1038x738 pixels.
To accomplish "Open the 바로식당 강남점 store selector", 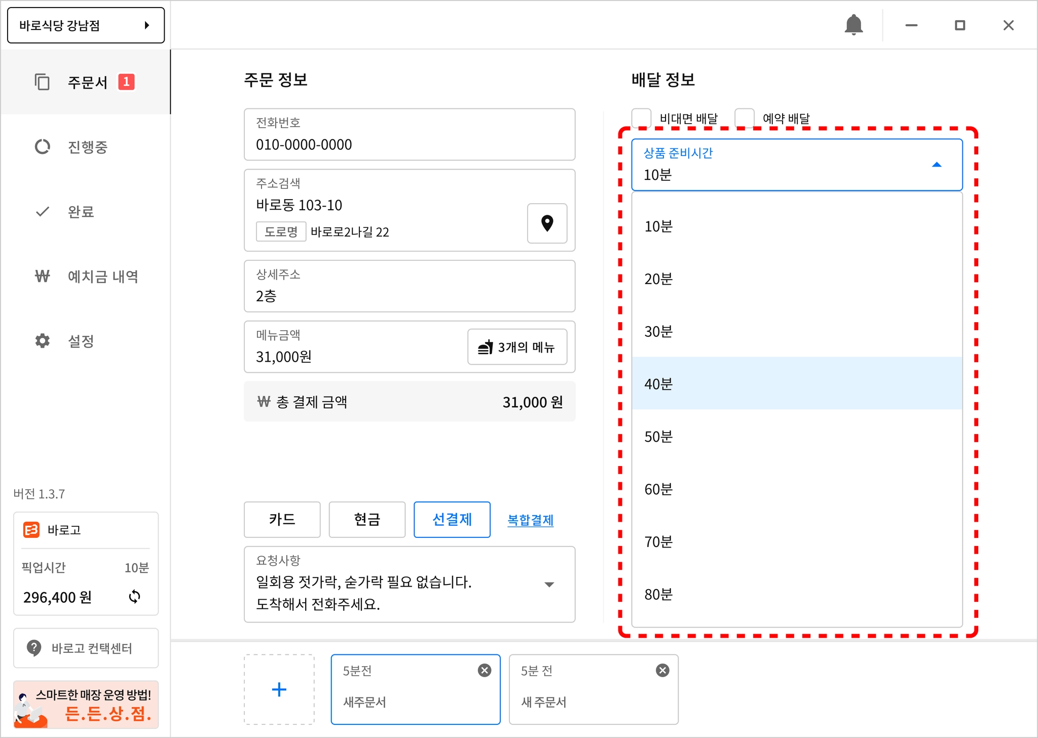I will point(86,25).
